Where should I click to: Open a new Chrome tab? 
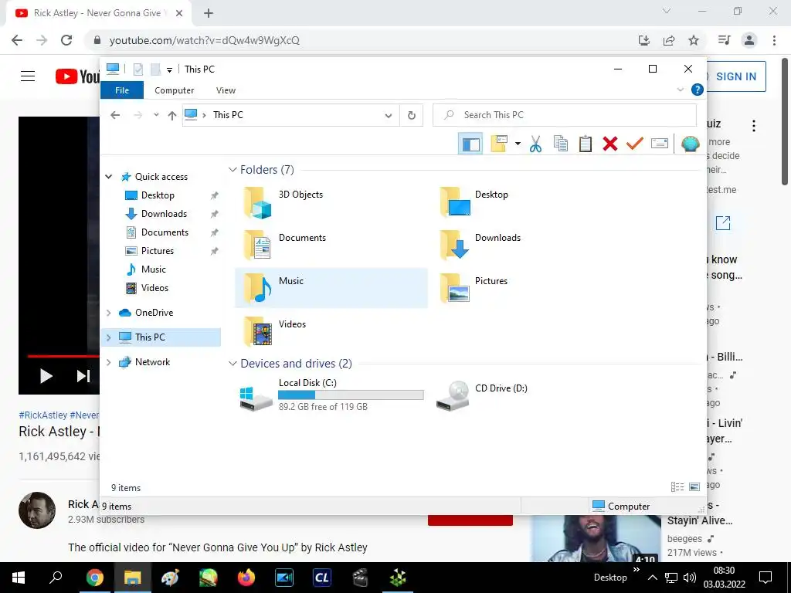tap(209, 13)
